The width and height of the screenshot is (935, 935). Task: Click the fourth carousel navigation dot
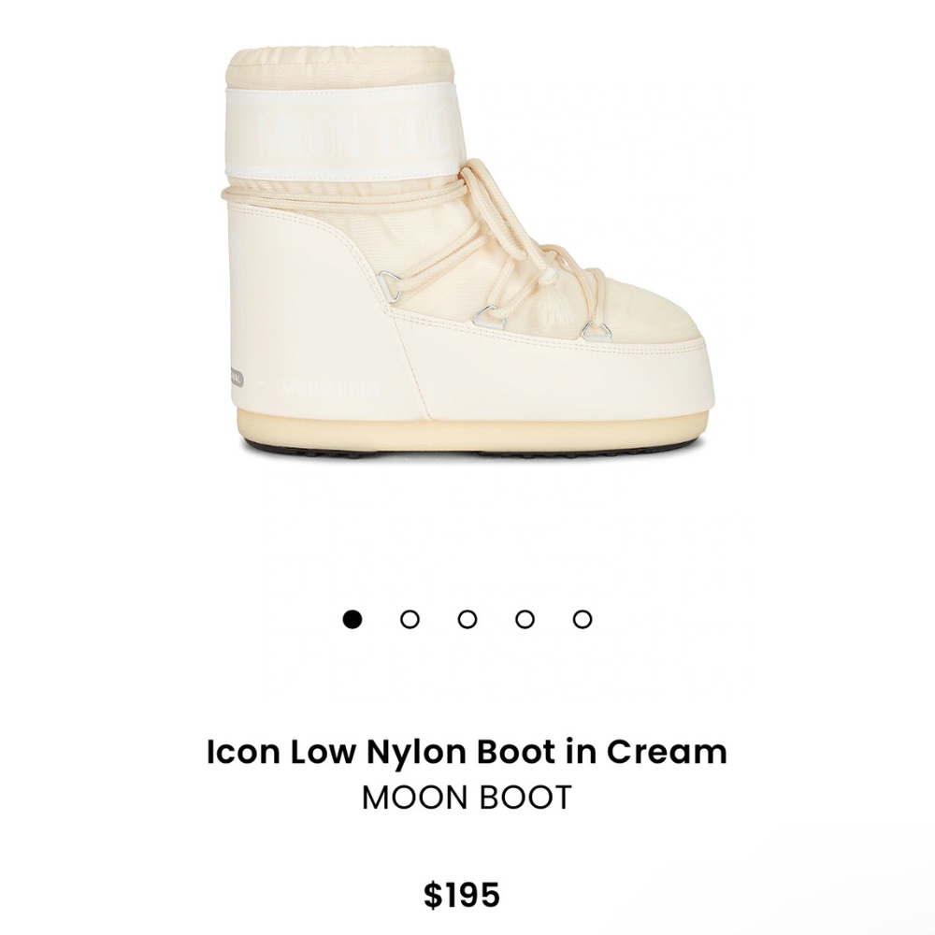[x=525, y=617]
